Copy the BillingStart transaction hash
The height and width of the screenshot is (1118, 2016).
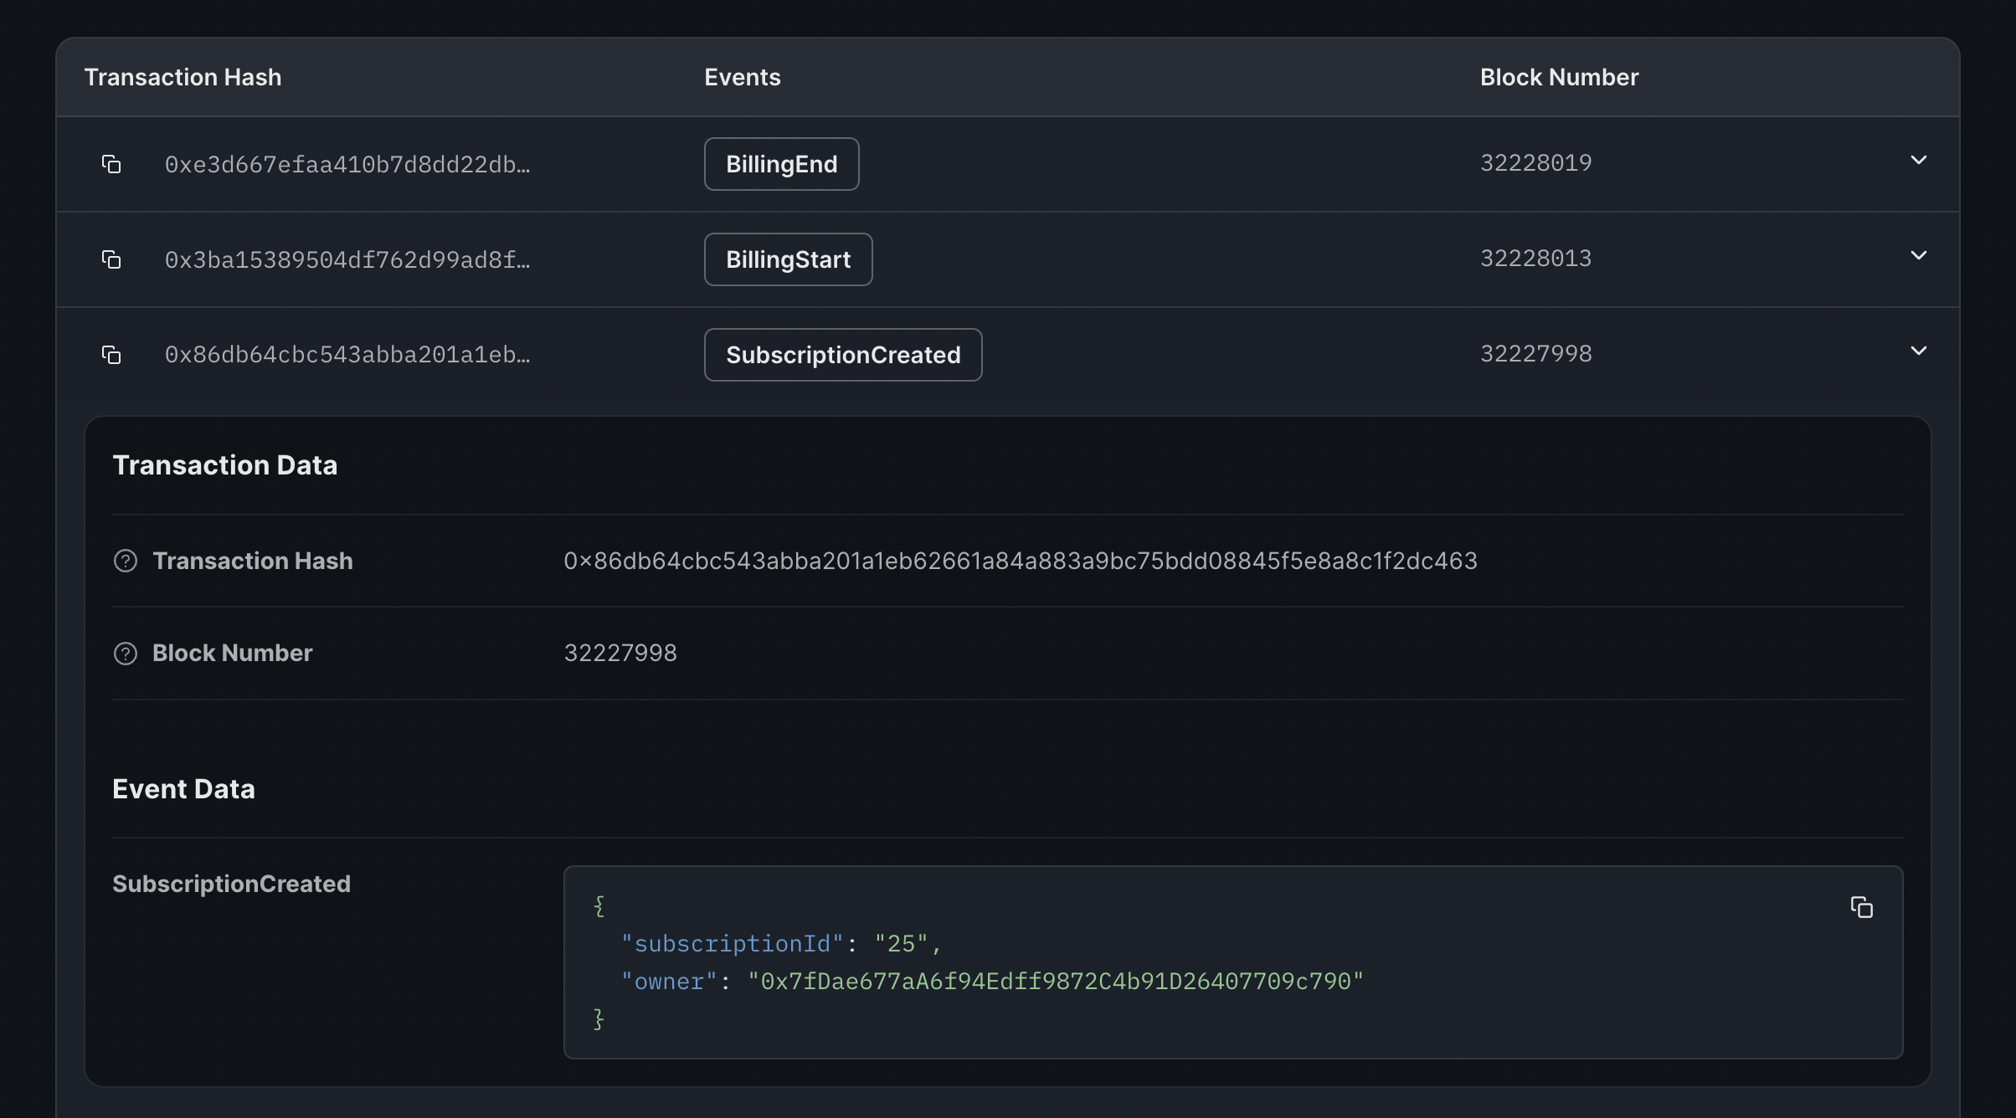coord(112,259)
